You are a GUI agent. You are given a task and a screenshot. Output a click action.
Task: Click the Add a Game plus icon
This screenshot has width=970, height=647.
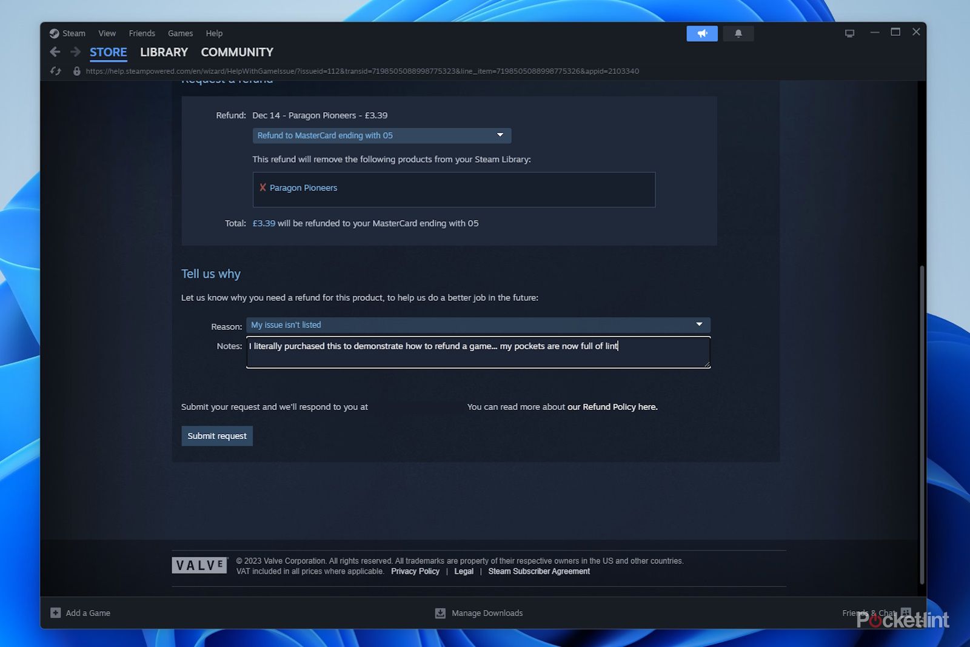(x=56, y=613)
